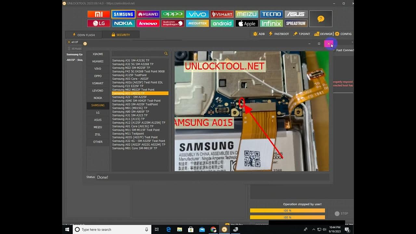The image size is (416, 234).
Task: Select the Meizu brand logo
Action: [247, 14]
